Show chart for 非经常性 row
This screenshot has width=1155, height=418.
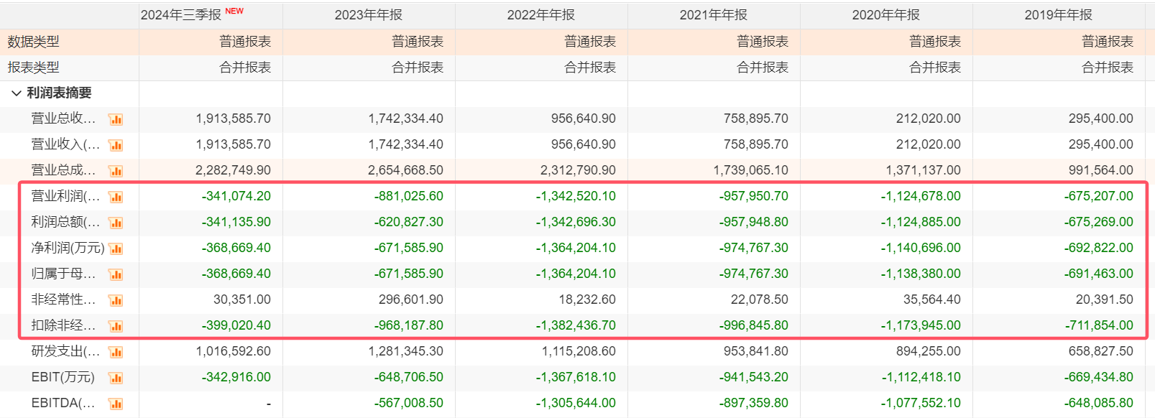pyautogui.click(x=116, y=300)
